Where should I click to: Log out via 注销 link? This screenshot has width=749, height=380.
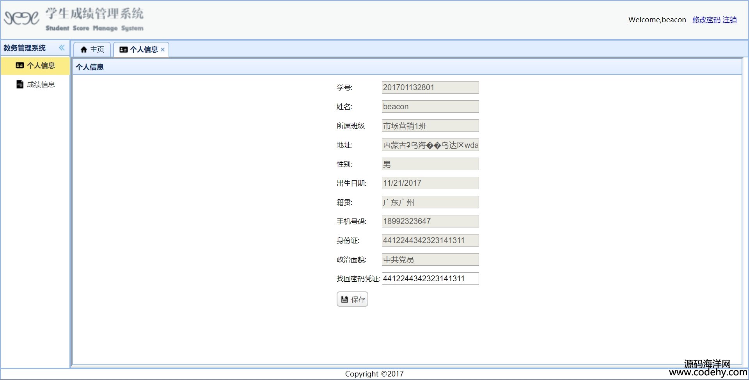pos(729,20)
